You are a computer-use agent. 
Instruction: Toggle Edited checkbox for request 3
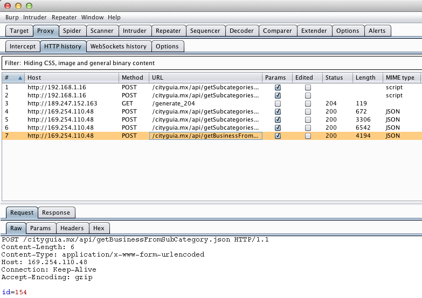click(308, 103)
